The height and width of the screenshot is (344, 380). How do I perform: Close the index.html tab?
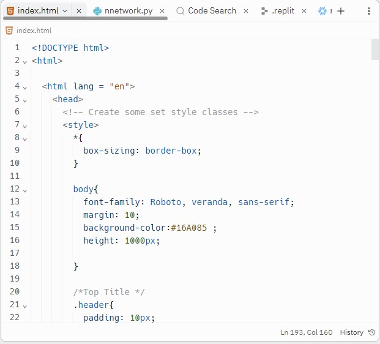point(79,11)
